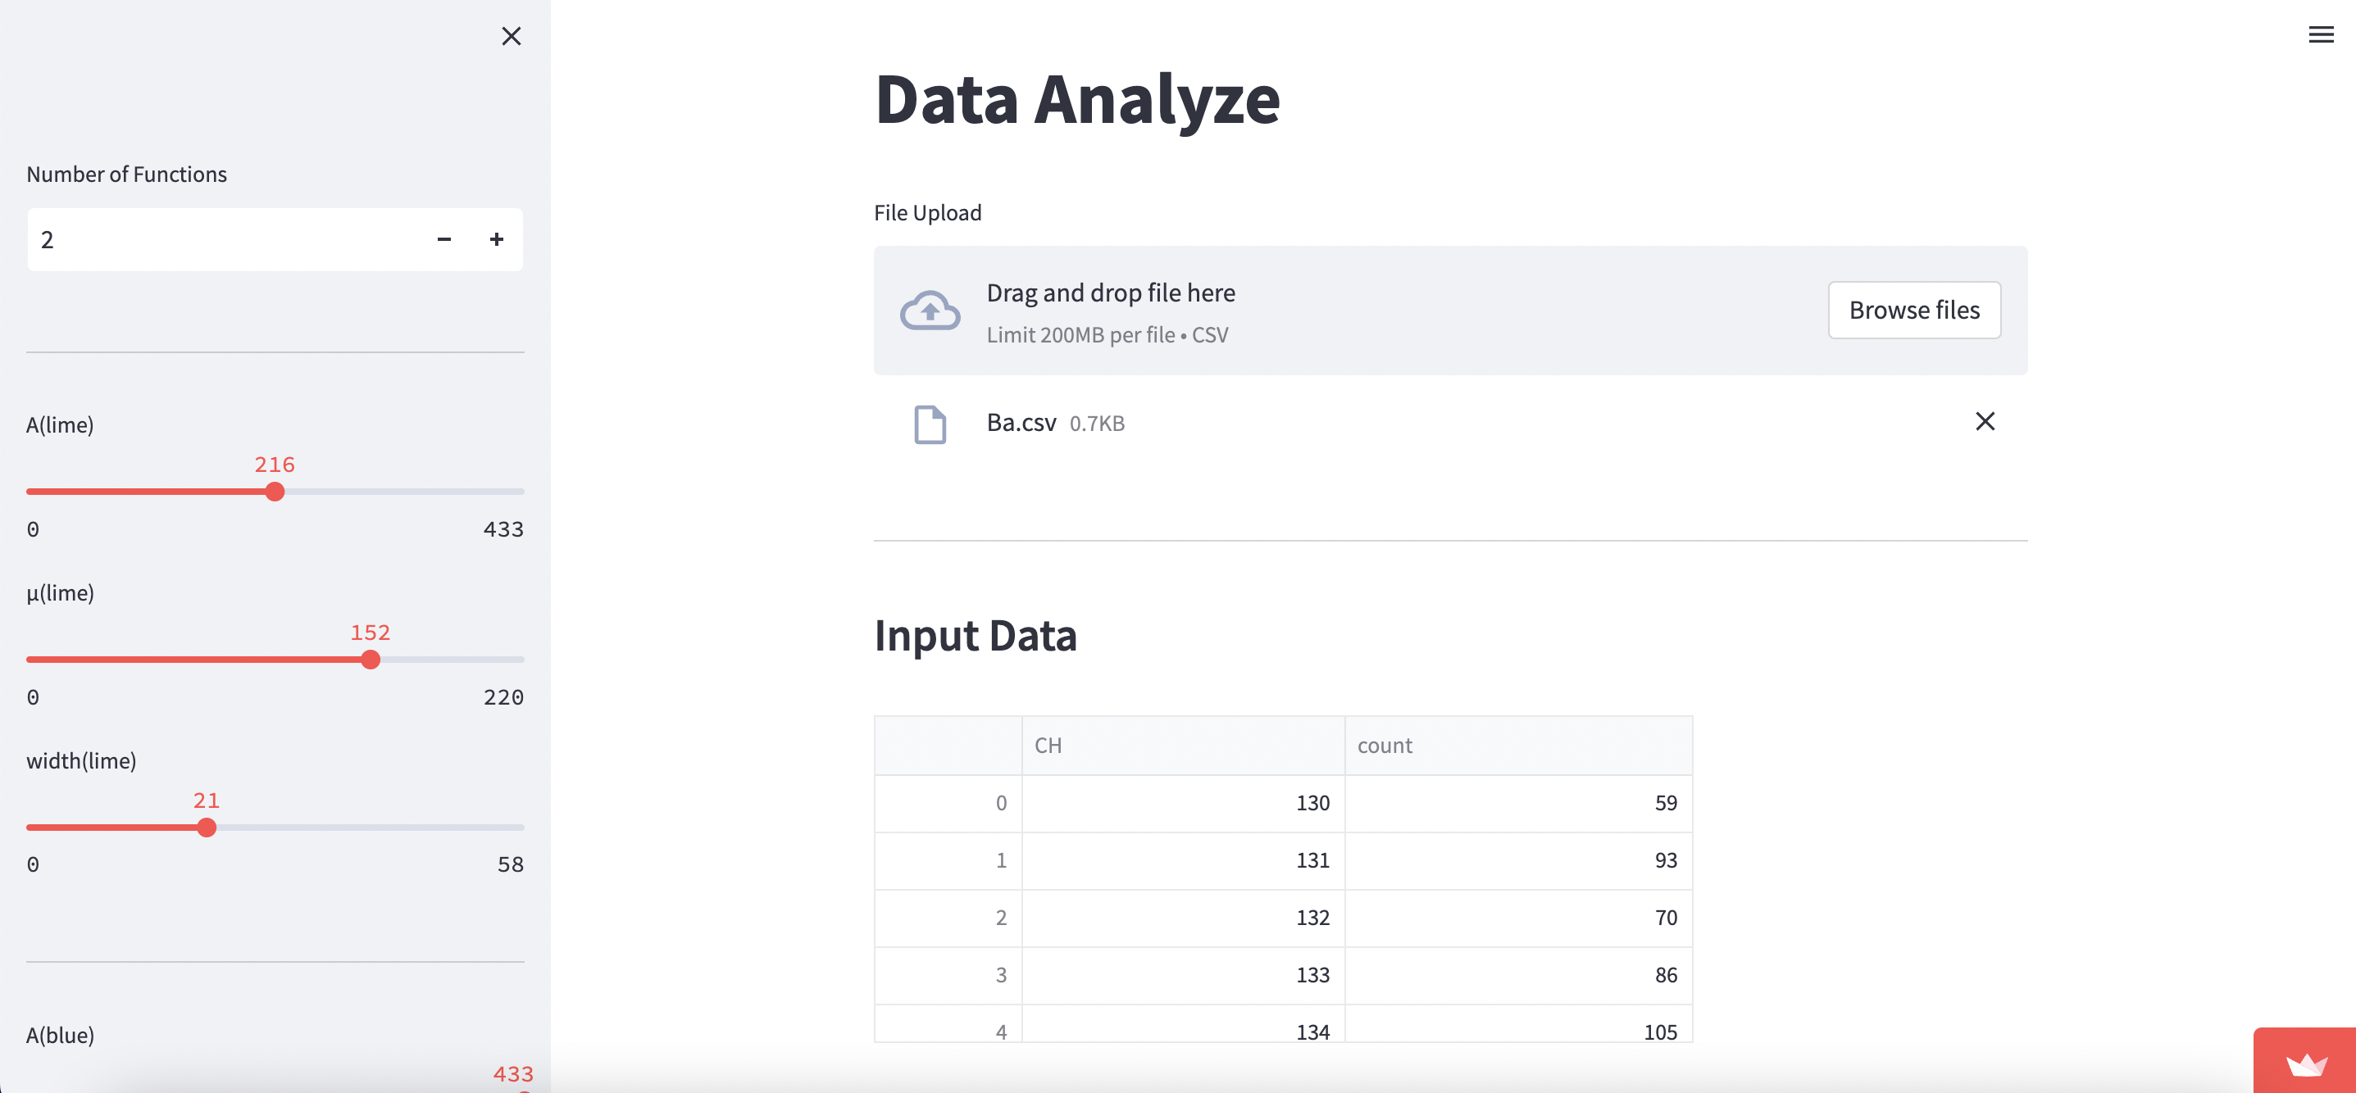Click row index 0 in the table
2356x1093 pixels.
pos(1002,802)
